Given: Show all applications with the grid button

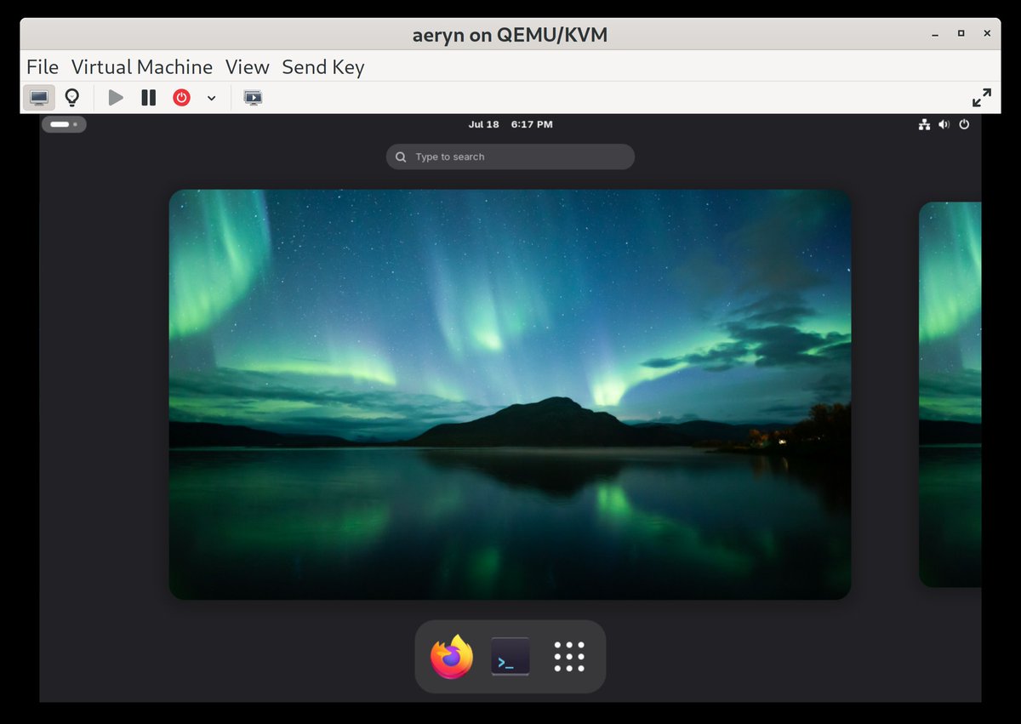Looking at the screenshot, I should pos(568,656).
